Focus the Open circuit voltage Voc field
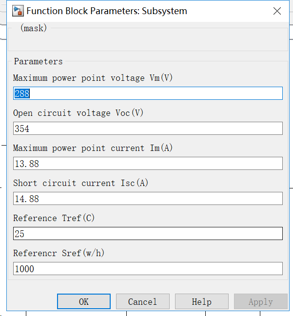293x316 pixels. (148, 129)
